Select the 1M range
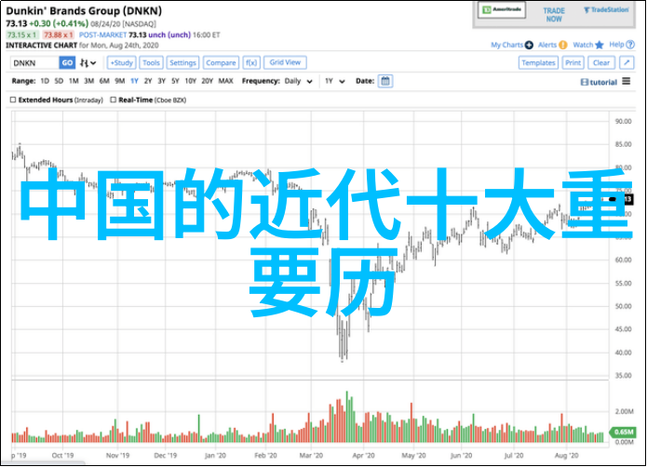647x467 pixels. 74,81
